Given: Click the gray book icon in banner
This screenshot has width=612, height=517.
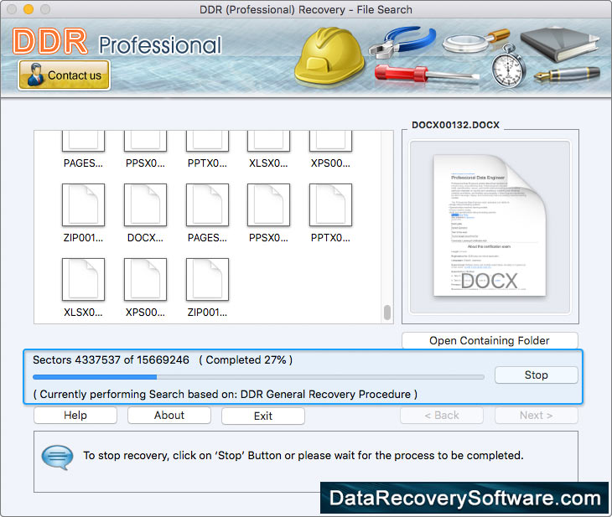Looking at the screenshot, I should point(559,44).
